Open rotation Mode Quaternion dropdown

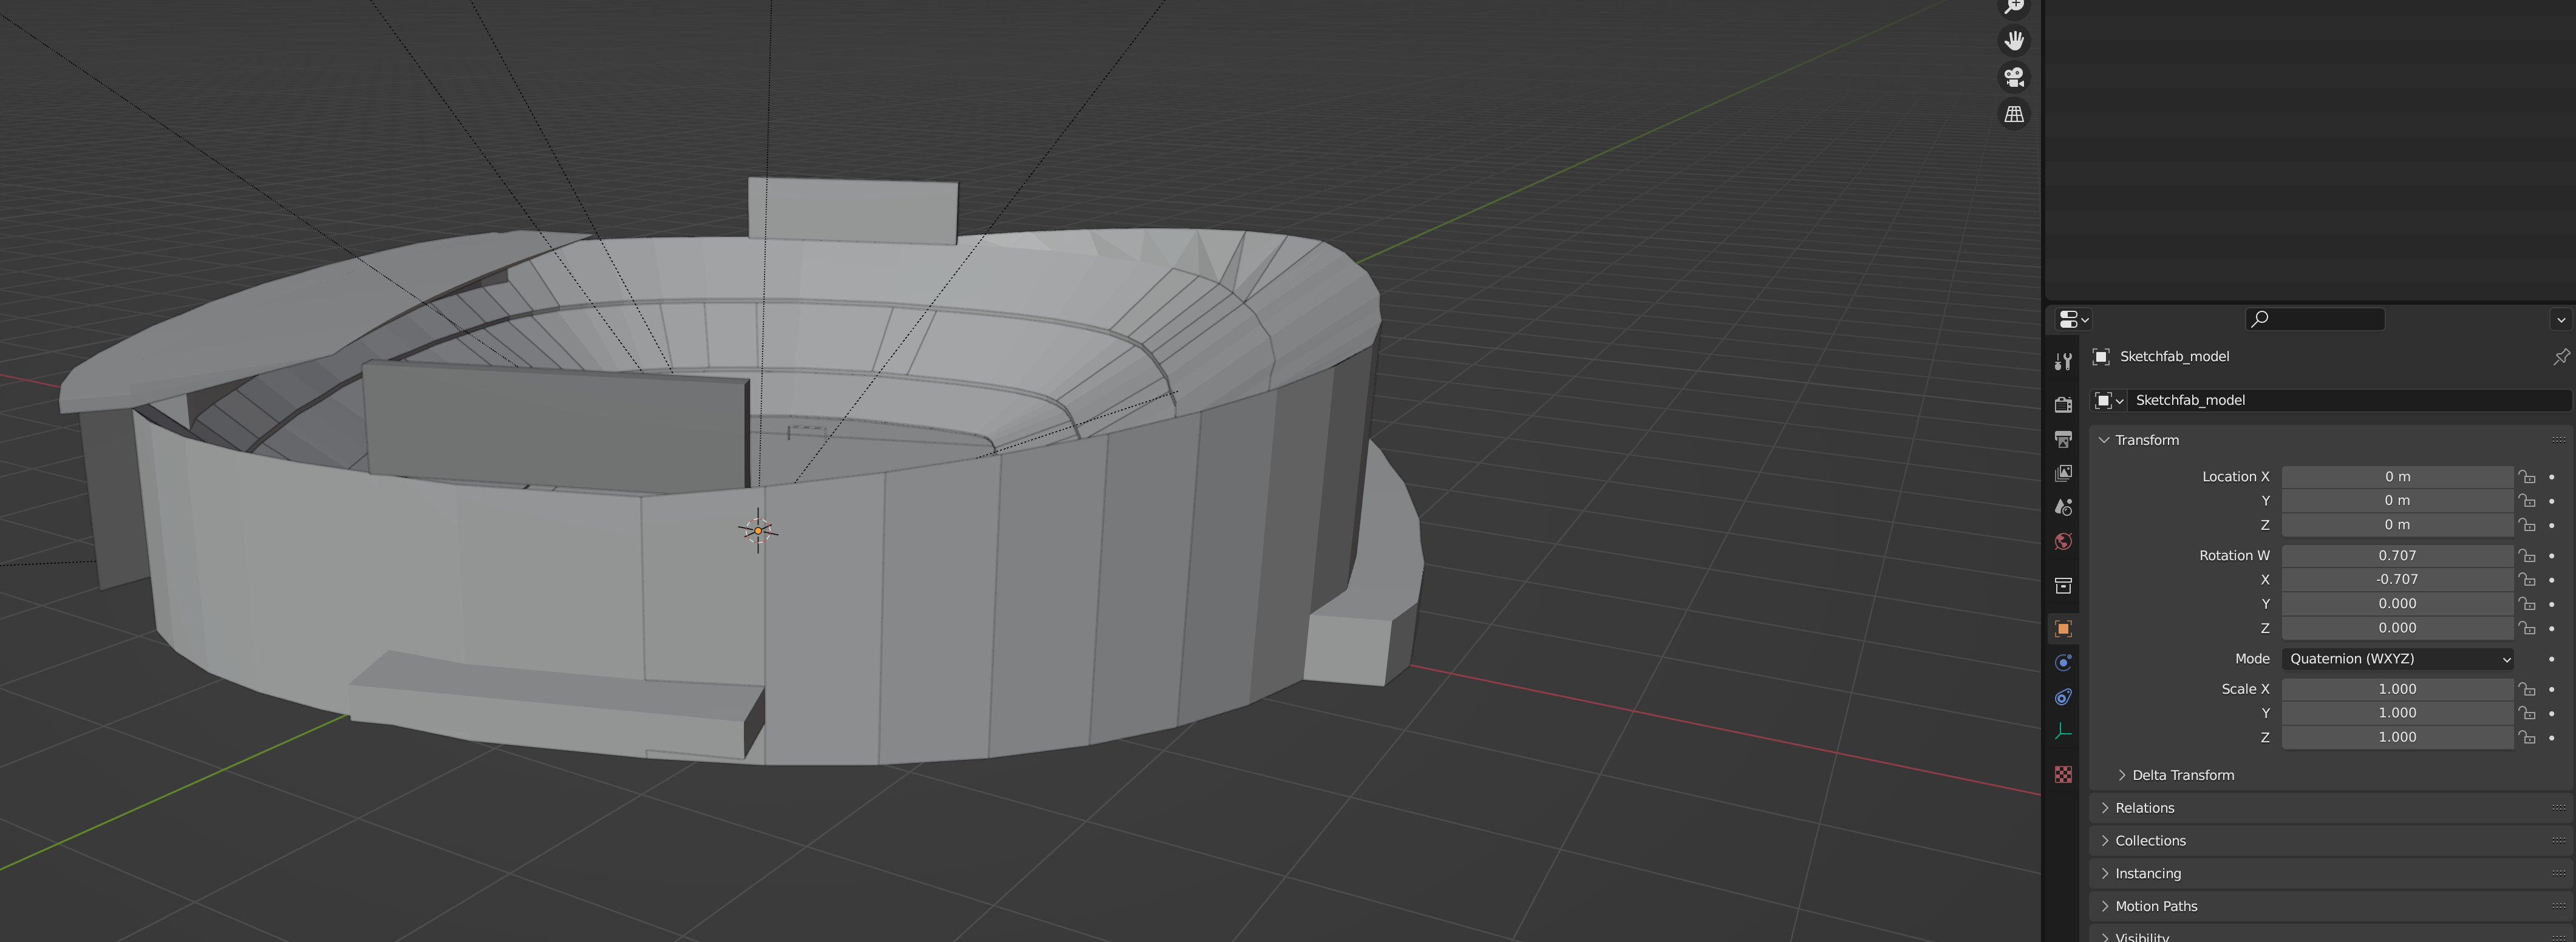(x=2397, y=659)
